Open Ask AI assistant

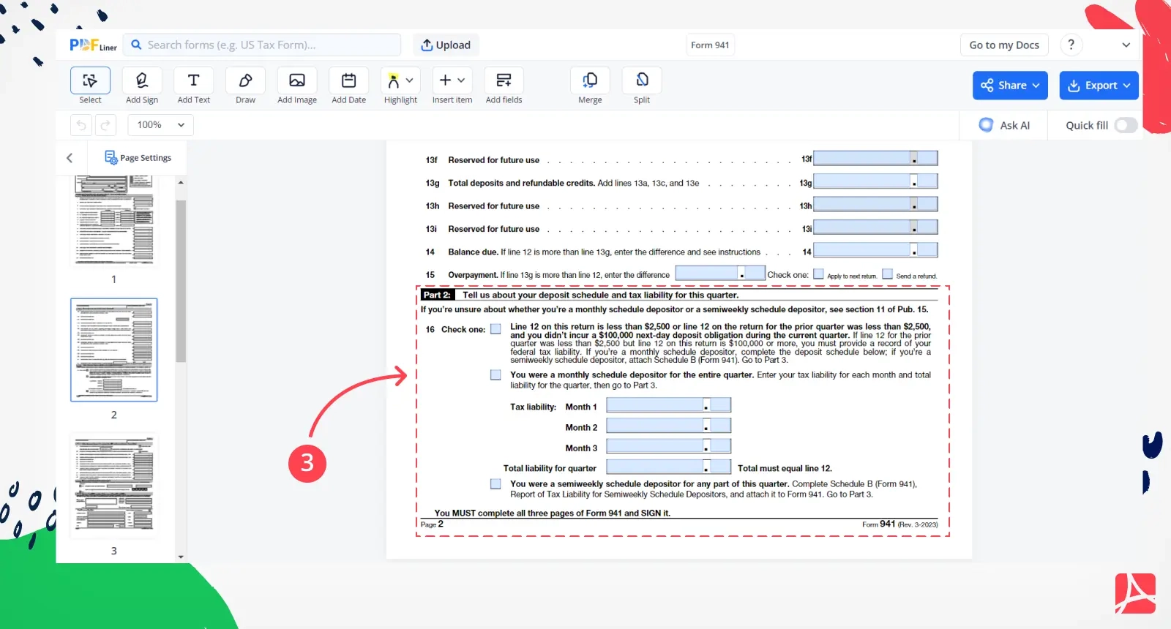1004,125
